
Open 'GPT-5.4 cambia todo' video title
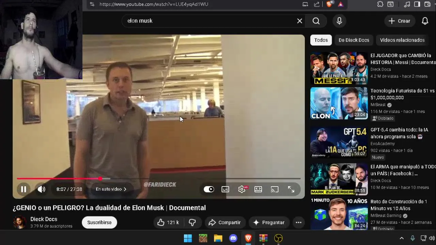coord(399,133)
